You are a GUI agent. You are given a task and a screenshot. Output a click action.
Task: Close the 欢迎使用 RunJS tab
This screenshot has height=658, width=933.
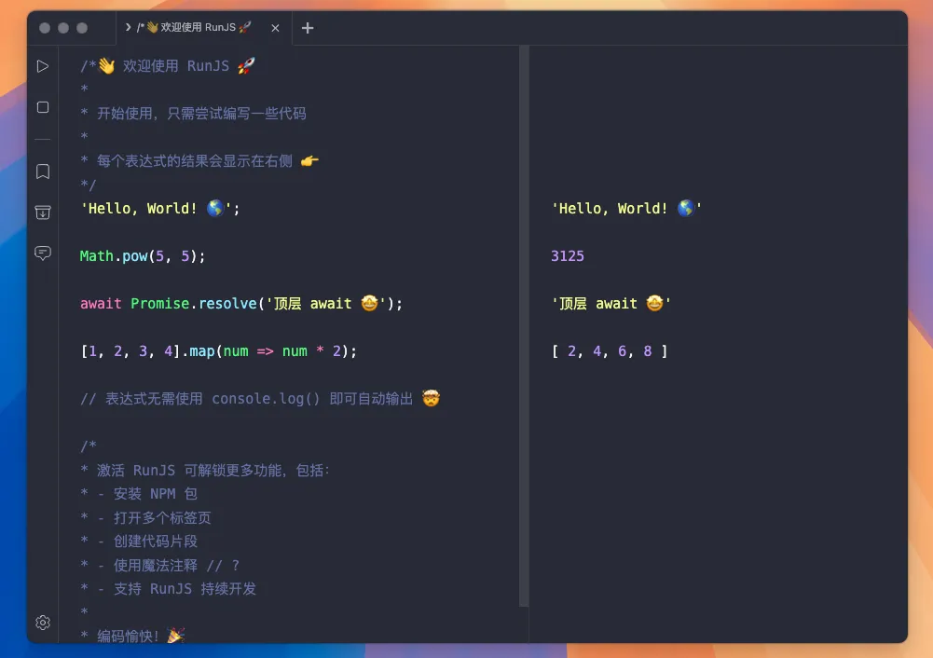[x=275, y=28]
